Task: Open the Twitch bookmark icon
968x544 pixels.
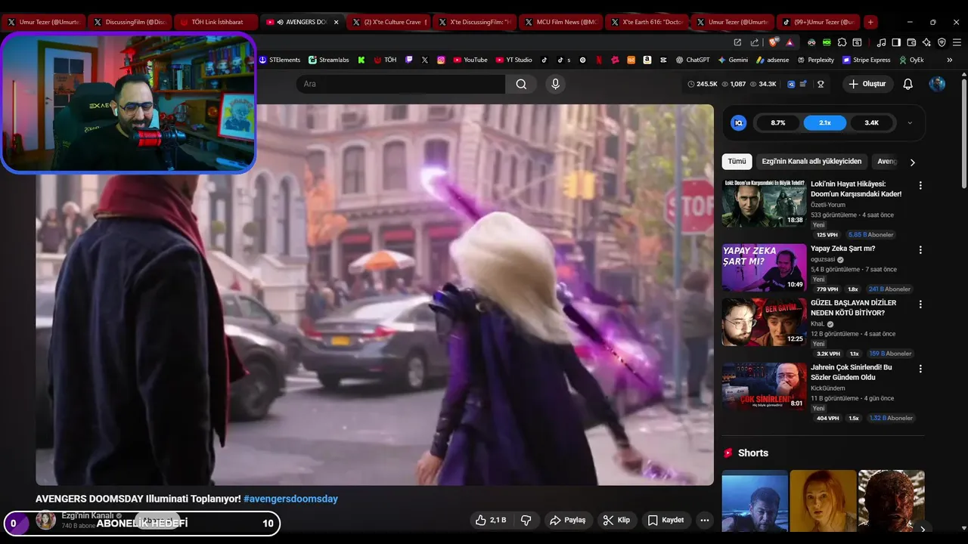Action: point(409,60)
